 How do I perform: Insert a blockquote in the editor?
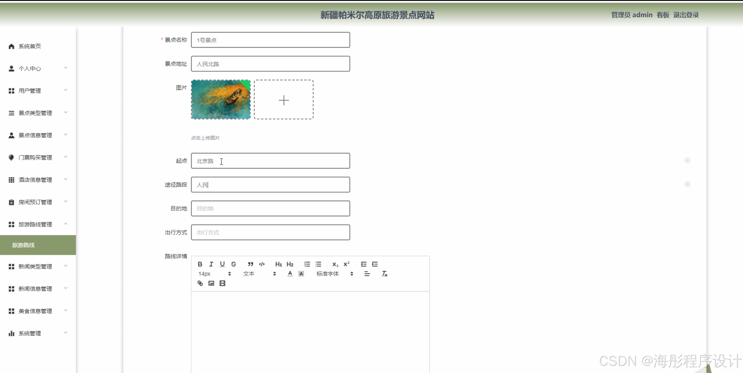(250, 264)
